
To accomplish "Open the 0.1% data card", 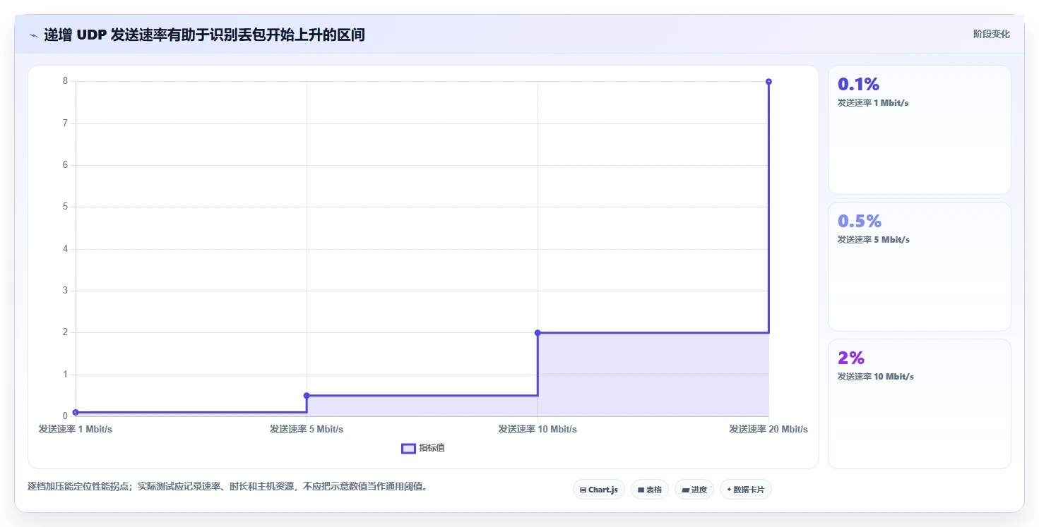I will pos(919,130).
